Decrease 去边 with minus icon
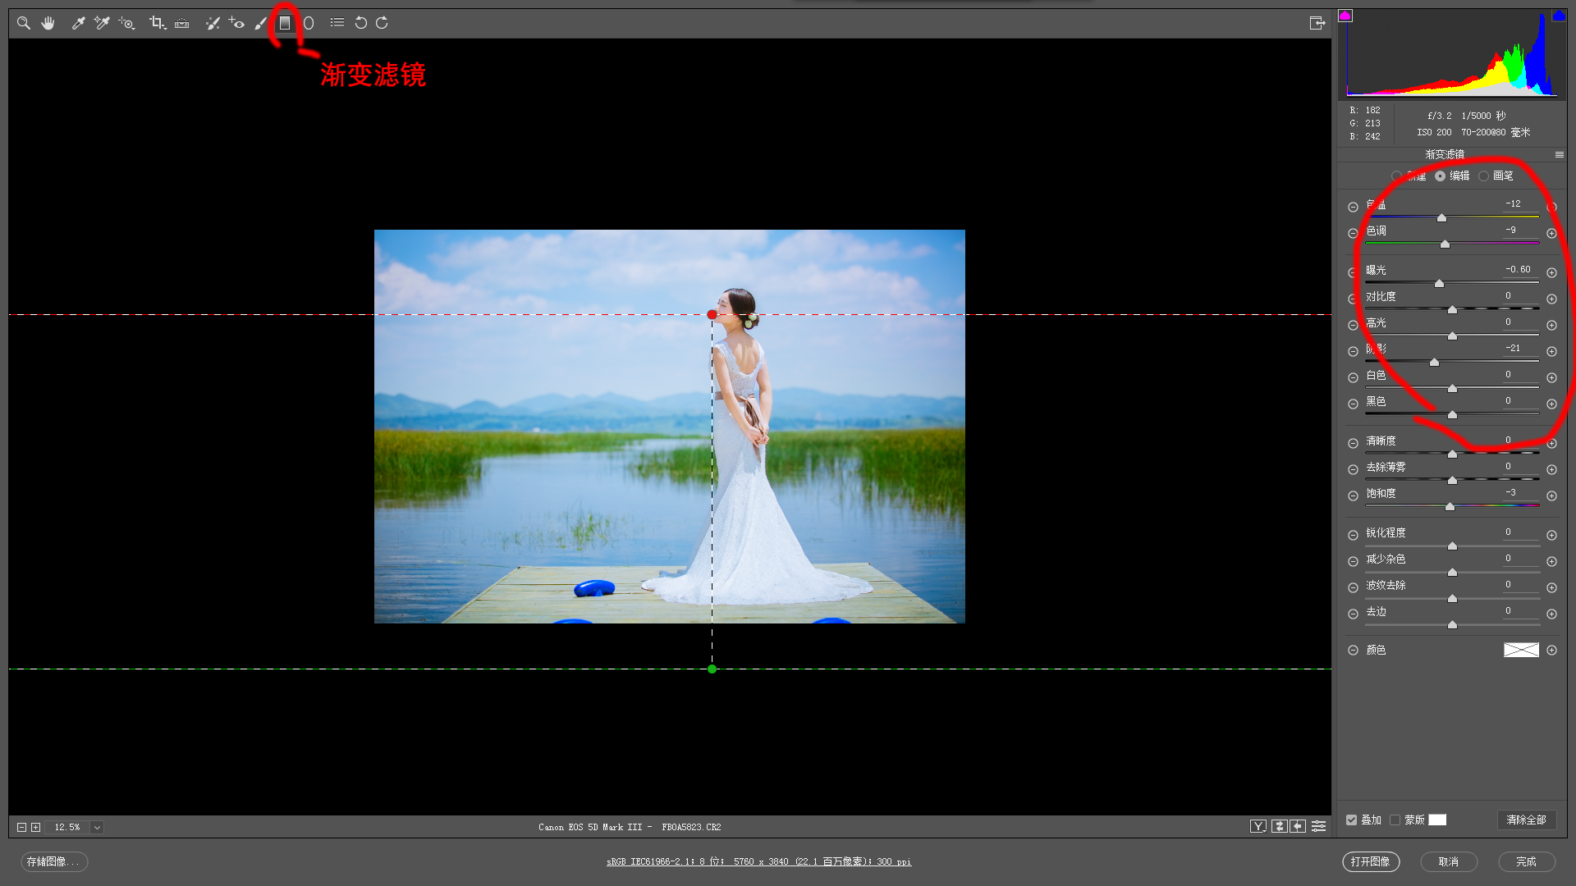Screen dimensions: 1576x886 (x=1353, y=614)
